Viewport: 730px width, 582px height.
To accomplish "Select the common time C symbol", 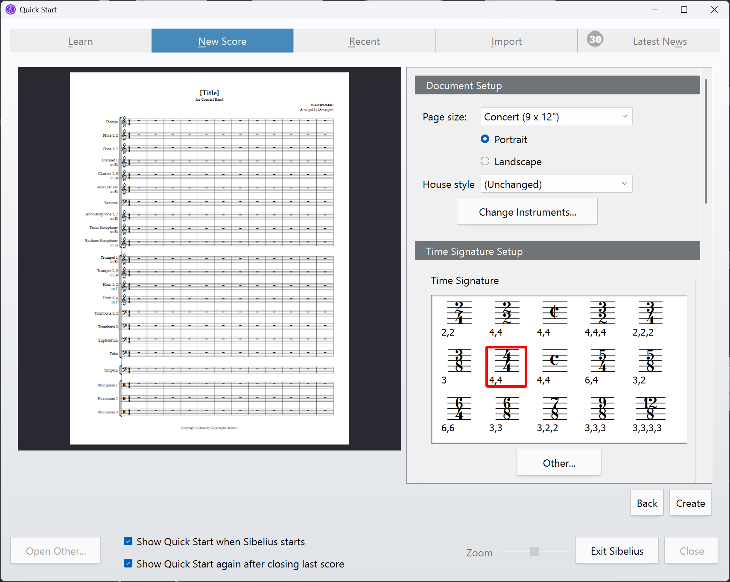I will tap(554, 361).
